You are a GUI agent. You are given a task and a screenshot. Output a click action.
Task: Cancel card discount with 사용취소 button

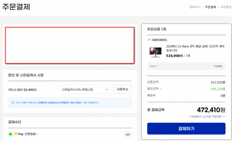[x=123, y=89]
